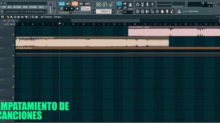Select the Slip double-arrow tool
The image size is (220, 123).
pos(22,17)
